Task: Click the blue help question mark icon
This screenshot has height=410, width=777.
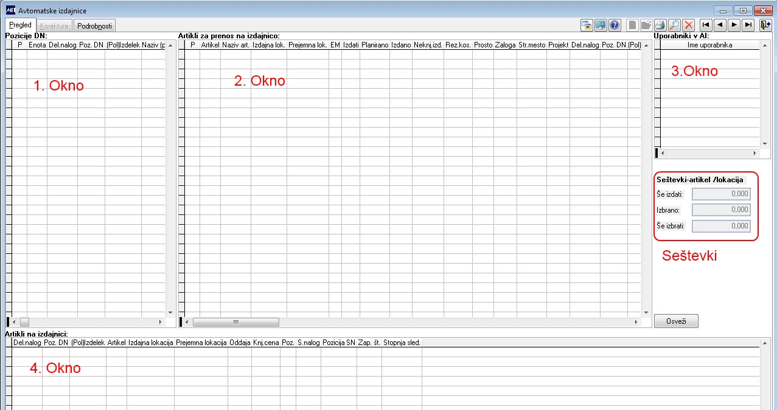Action: 615,25
